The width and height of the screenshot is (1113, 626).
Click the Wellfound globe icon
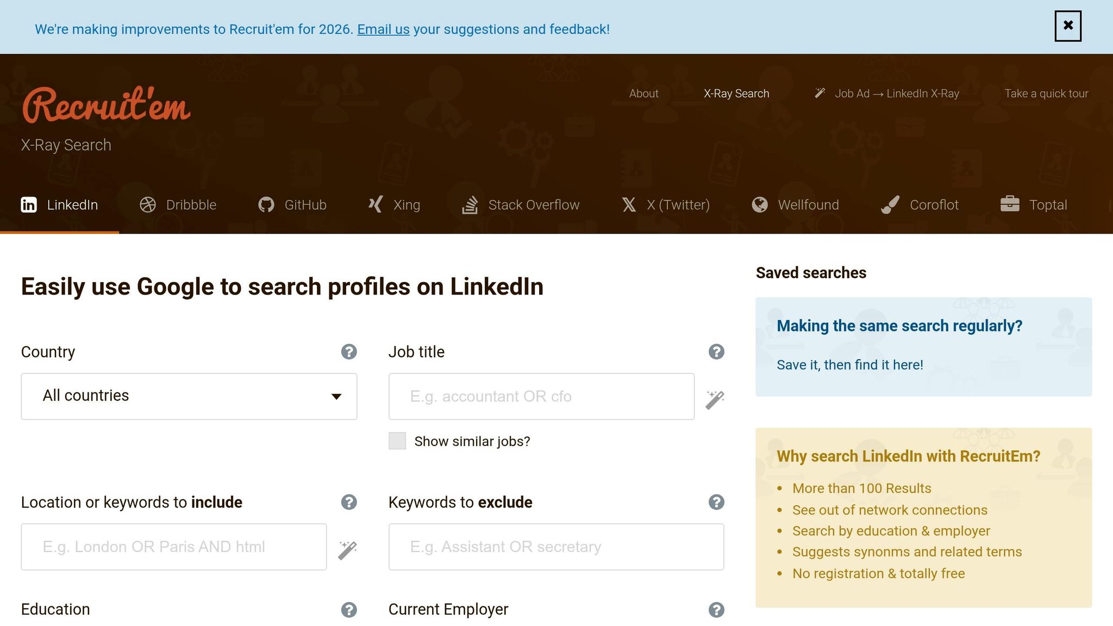pos(760,205)
